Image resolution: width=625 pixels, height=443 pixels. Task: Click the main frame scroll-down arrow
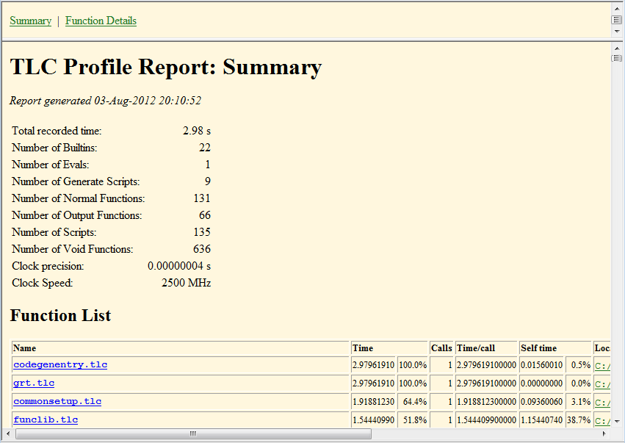(x=617, y=422)
